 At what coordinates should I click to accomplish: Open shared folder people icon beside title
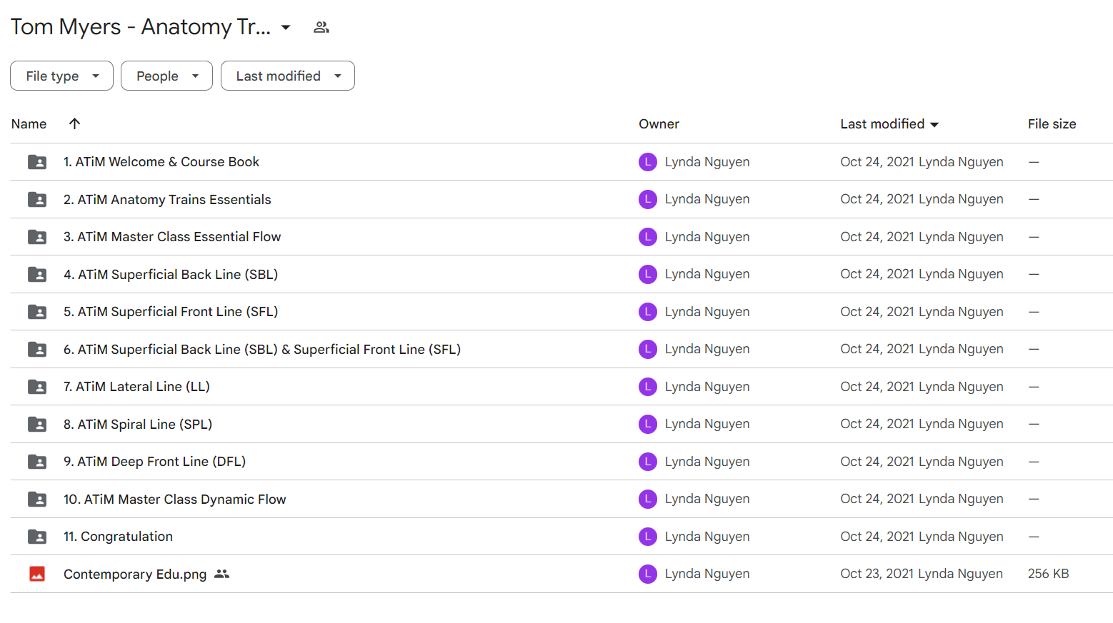click(321, 27)
